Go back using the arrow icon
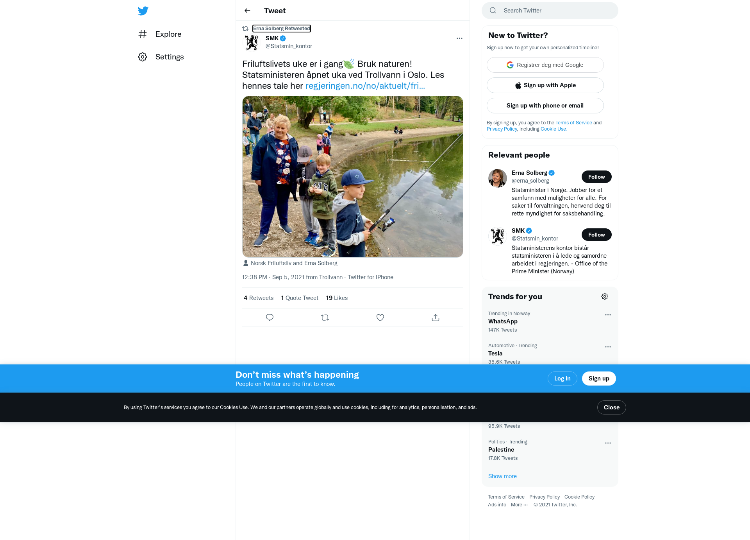Screen dimensions: 750x540 pos(247,11)
